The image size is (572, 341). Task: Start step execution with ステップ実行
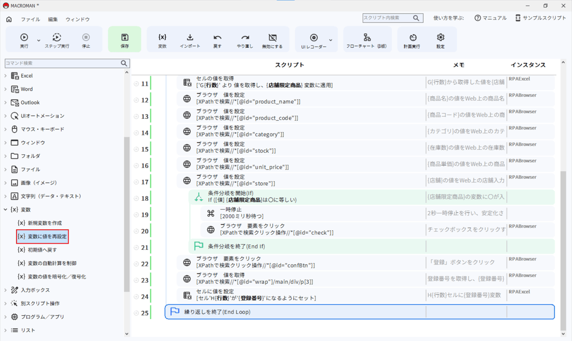point(57,41)
